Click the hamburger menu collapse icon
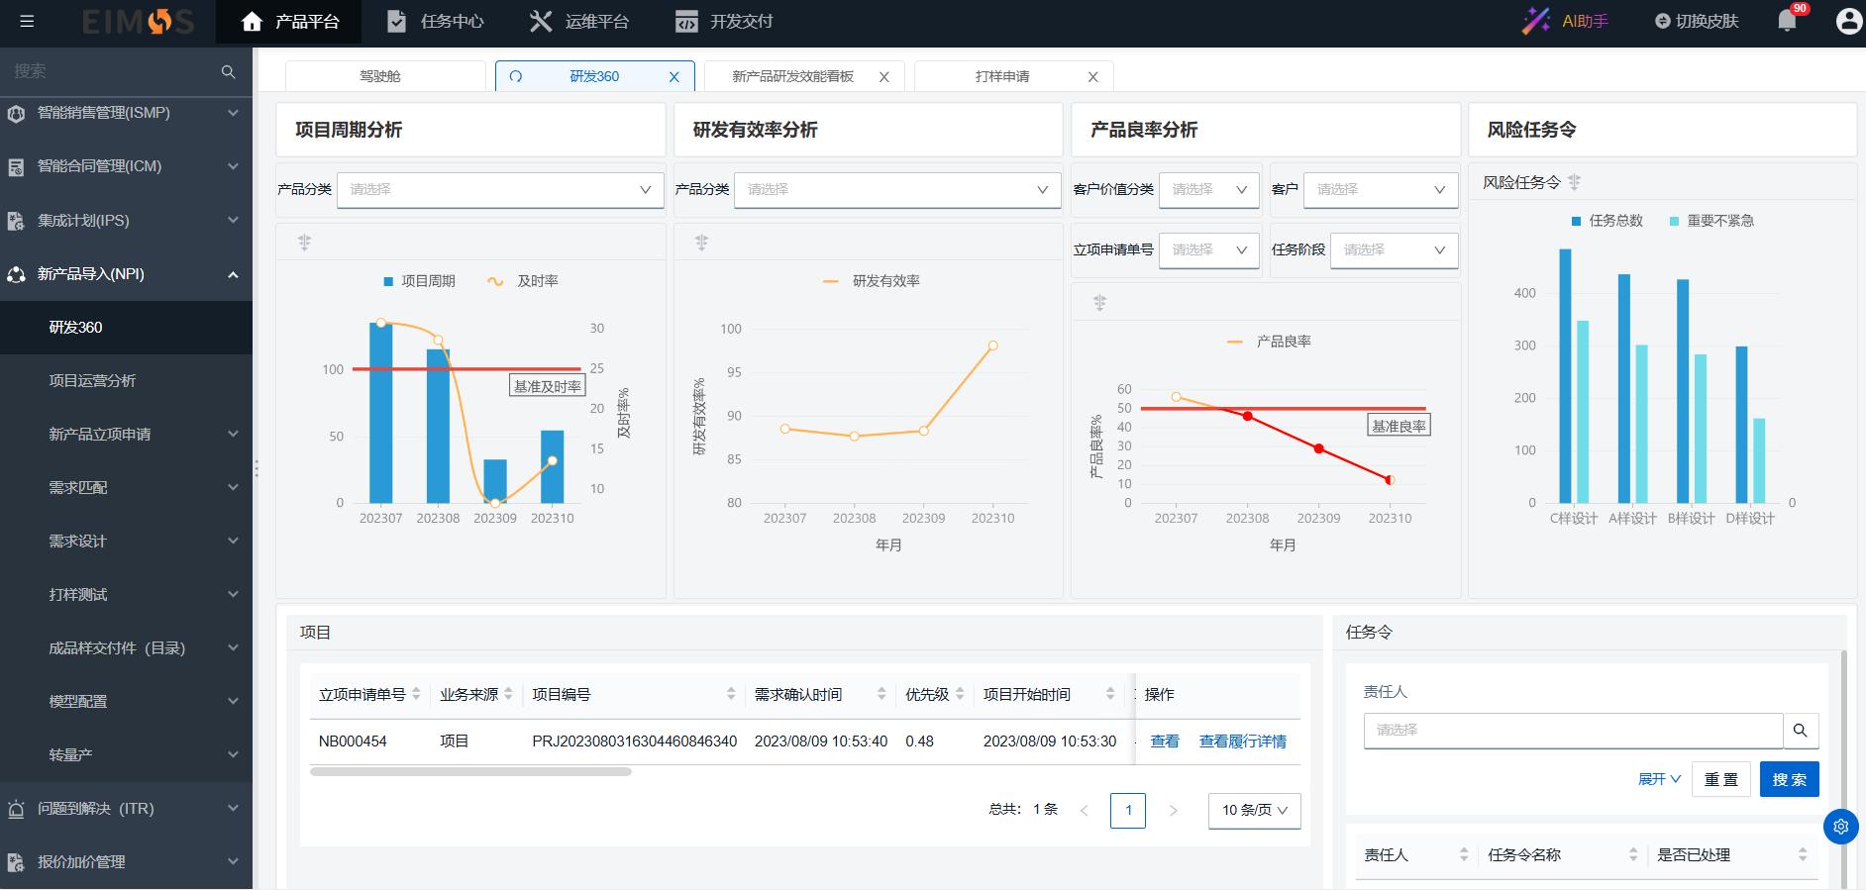 pyautogui.click(x=27, y=21)
